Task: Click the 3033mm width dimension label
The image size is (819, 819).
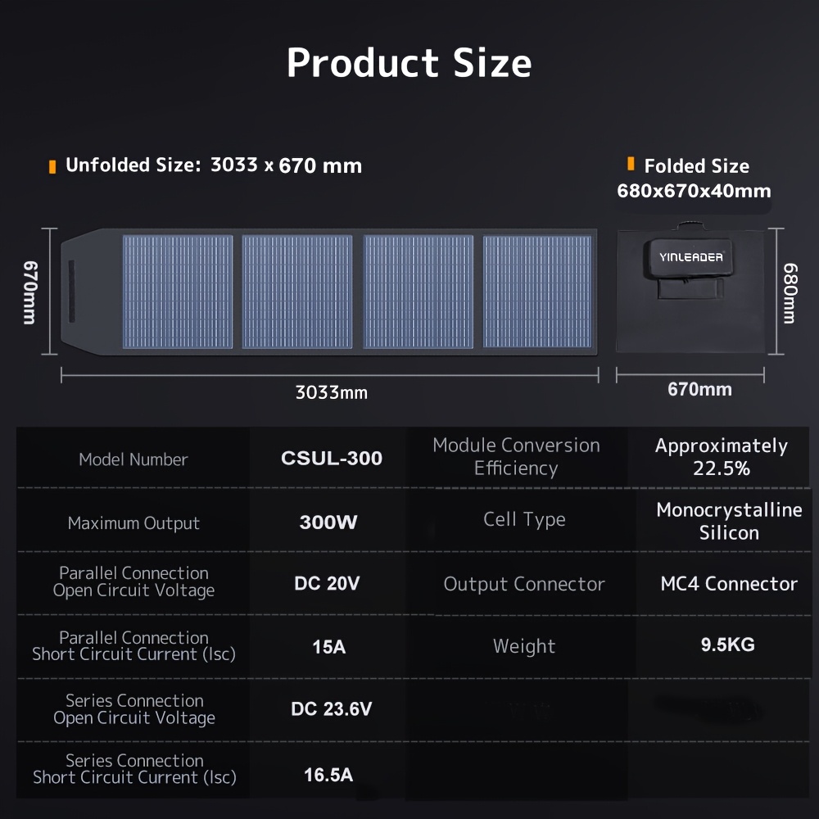Action: pyautogui.click(x=332, y=392)
